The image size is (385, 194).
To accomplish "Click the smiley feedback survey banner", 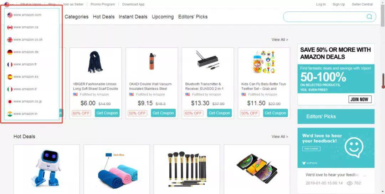I will [x=336, y=148].
